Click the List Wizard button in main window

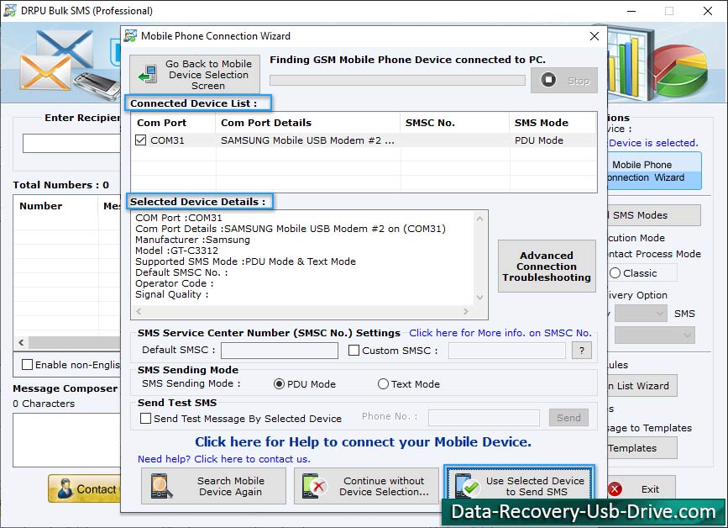point(642,386)
